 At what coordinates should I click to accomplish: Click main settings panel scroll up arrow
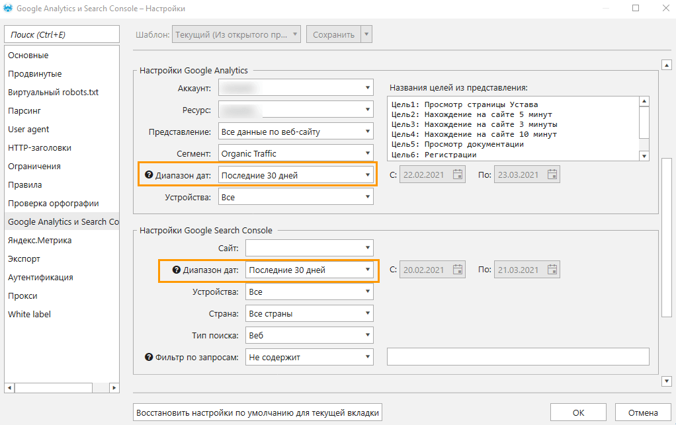(x=667, y=65)
